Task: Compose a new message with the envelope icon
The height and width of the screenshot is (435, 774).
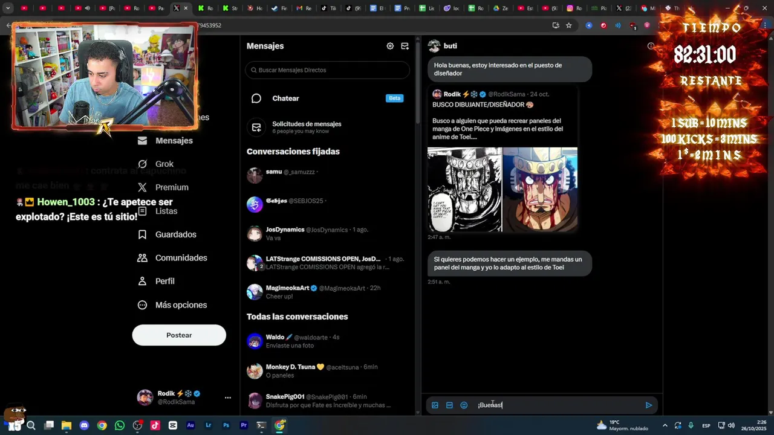Action: click(405, 46)
